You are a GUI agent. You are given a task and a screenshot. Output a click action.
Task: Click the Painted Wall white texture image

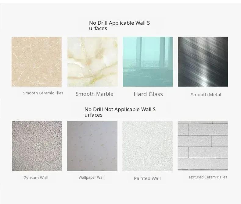pos(148,146)
